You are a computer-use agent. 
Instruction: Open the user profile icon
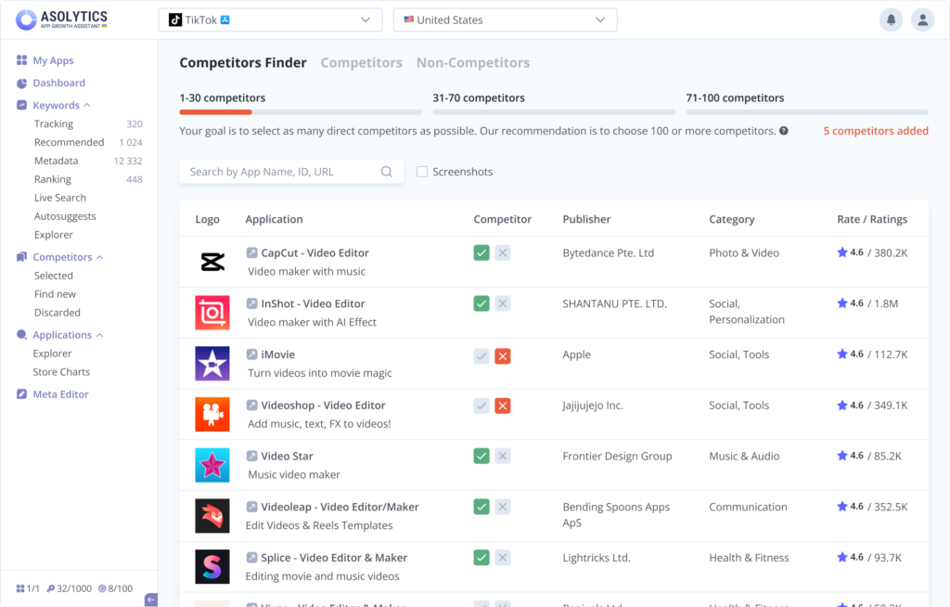point(922,20)
